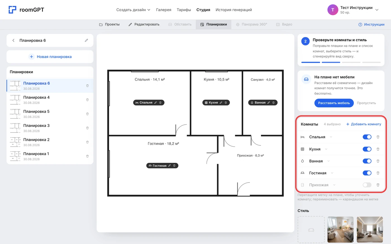The image size is (391, 244).
Task: Delete Планировка 5 using its trash icon
Action: click(x=87, y=114)
